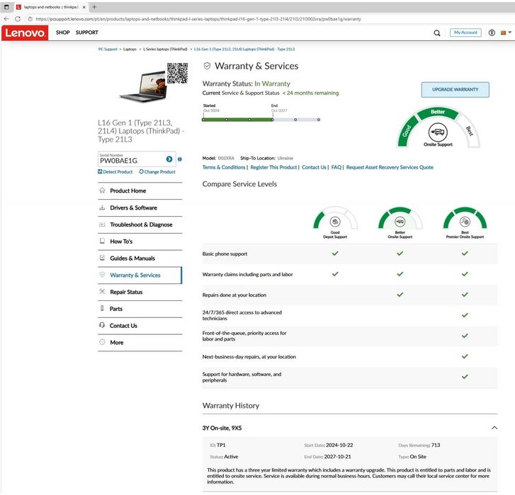Click the site info lock icon
This screenshot has height=495, width=515.
[30, 19]
